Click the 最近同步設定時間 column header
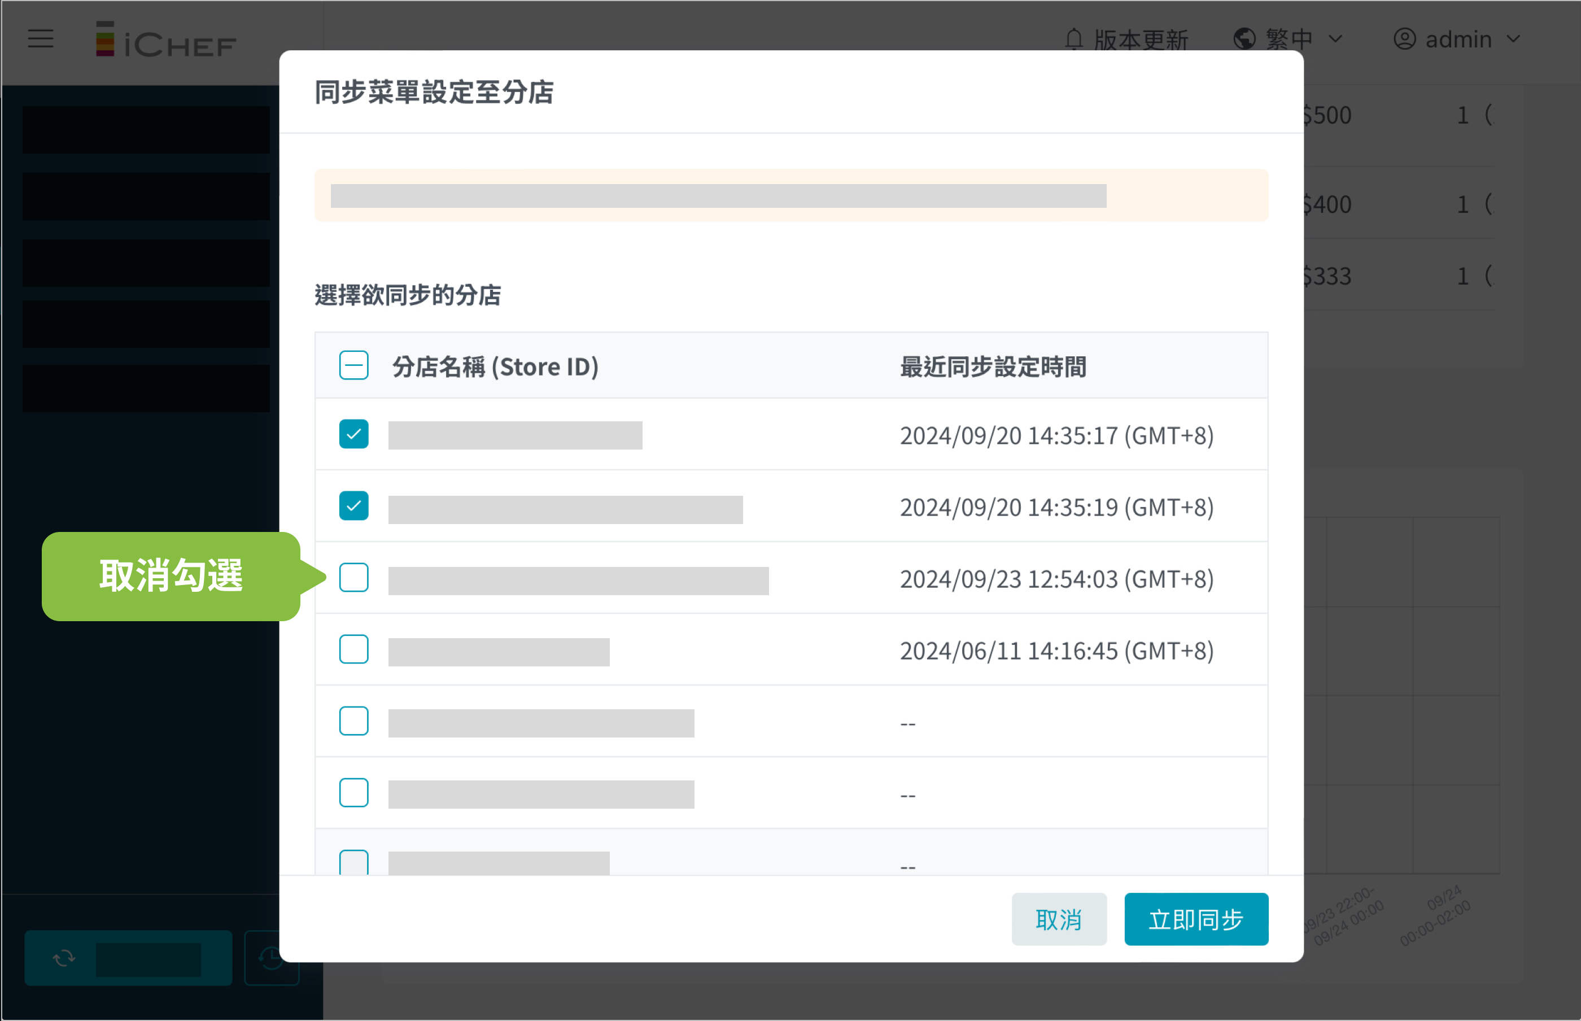This screenshot has height=1021, width=1581. [x=993, y=366]
